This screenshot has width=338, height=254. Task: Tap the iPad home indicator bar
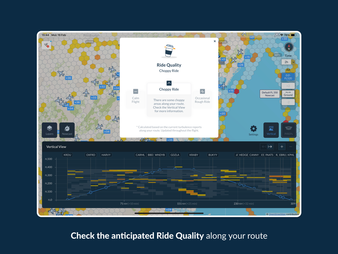point(169,213)
